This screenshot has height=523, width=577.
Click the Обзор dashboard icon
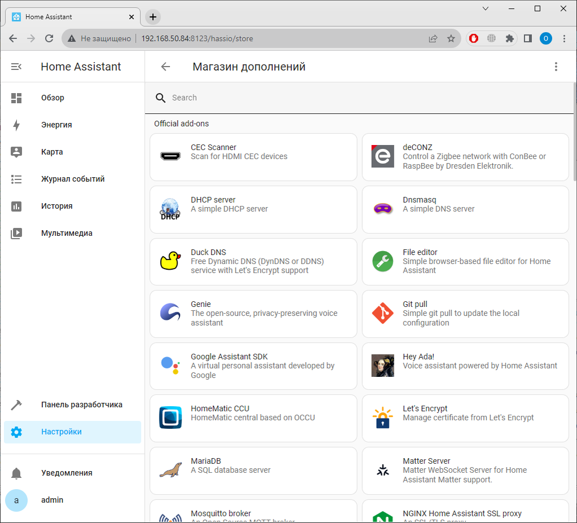tap(16, 98)
